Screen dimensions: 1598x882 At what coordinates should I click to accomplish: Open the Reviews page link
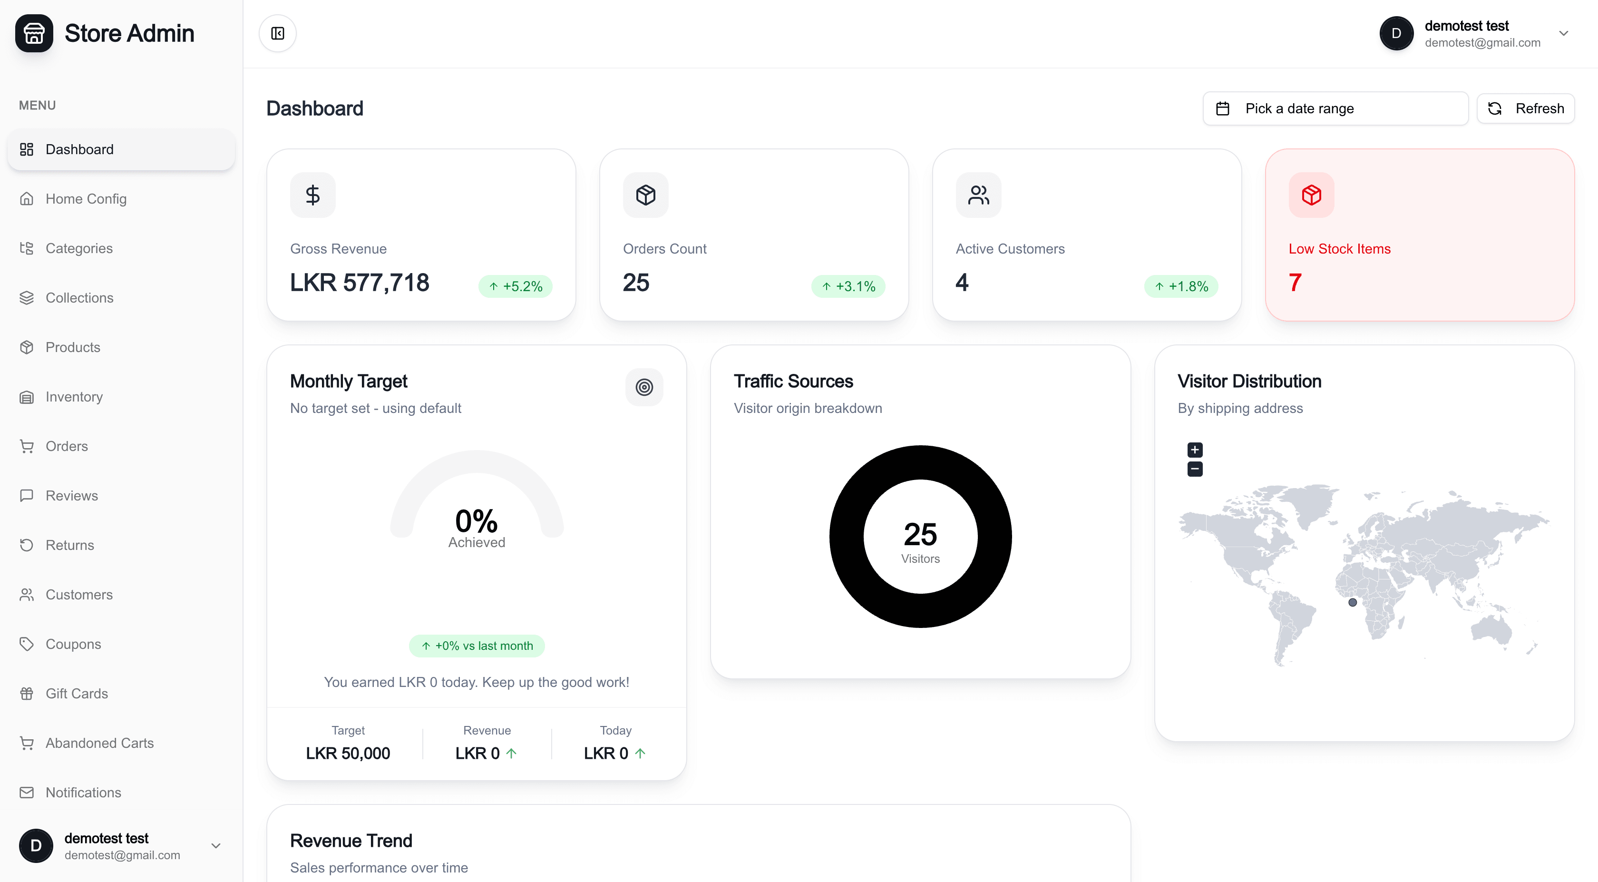pos(72,495)
